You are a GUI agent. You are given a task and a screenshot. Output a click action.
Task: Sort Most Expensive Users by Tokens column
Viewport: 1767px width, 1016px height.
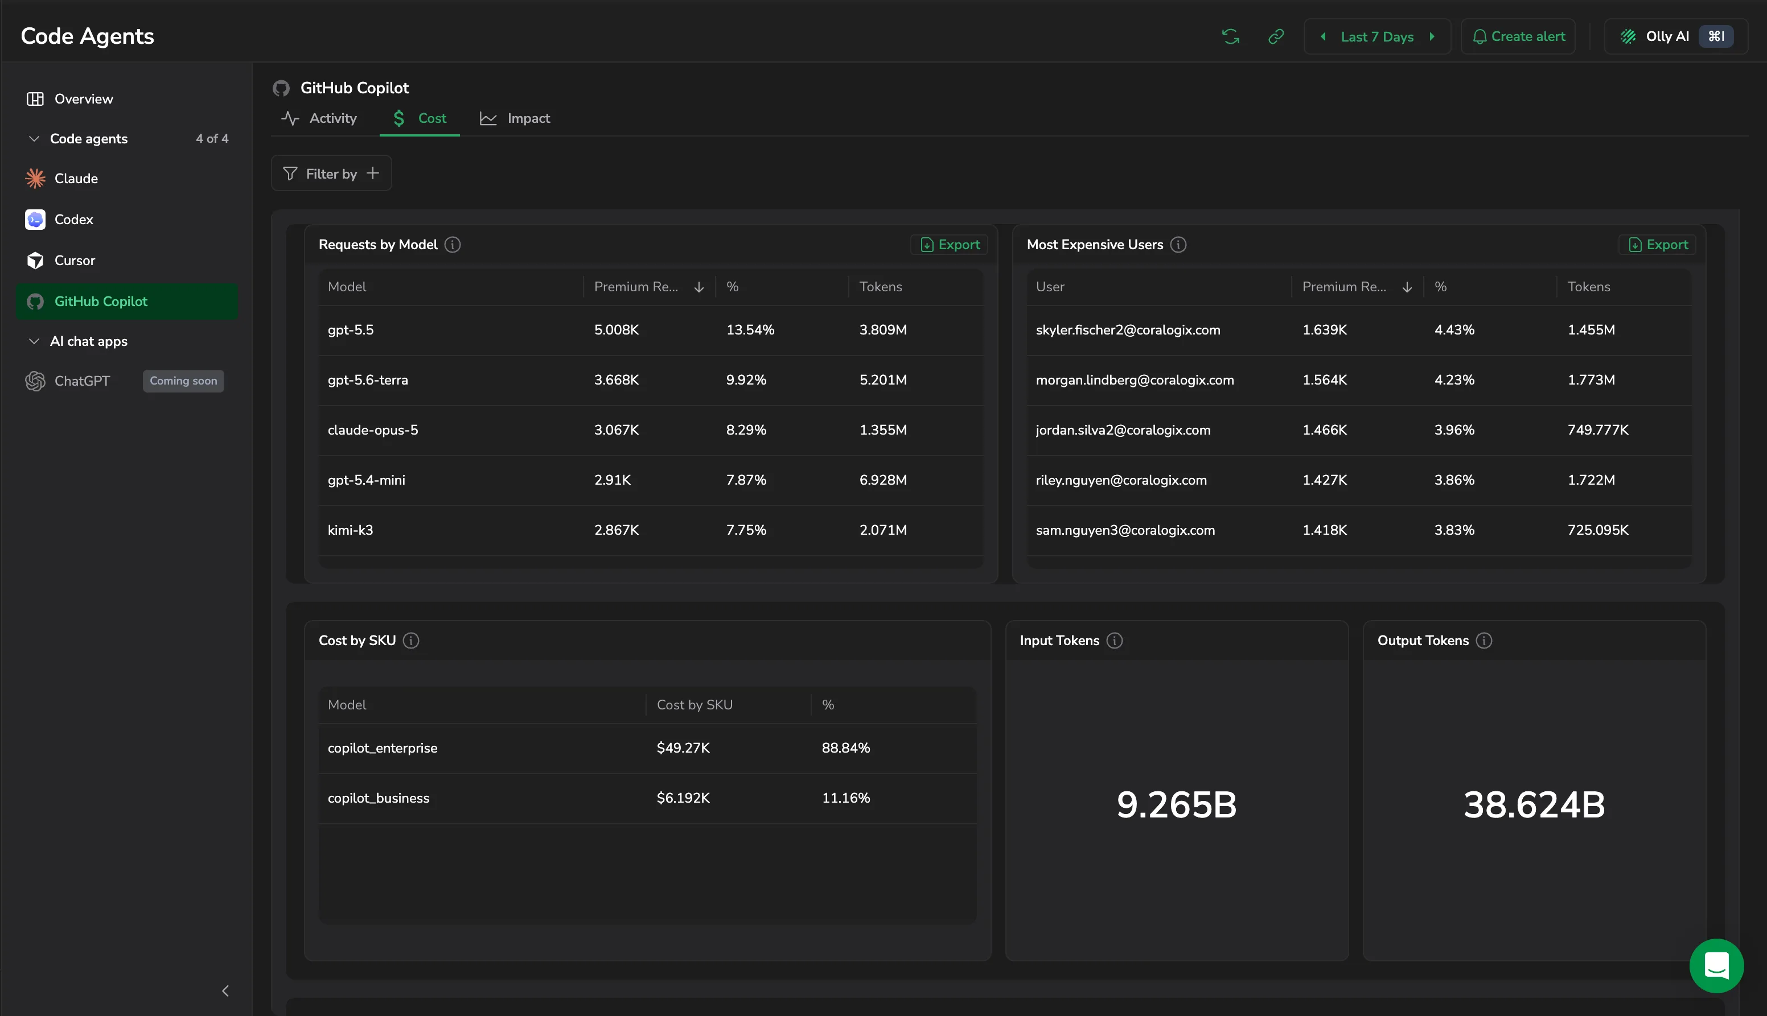tap(1588, 287)
